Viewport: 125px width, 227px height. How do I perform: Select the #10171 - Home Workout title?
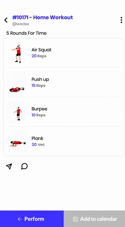pyautogui.click(x=43, y=17)
